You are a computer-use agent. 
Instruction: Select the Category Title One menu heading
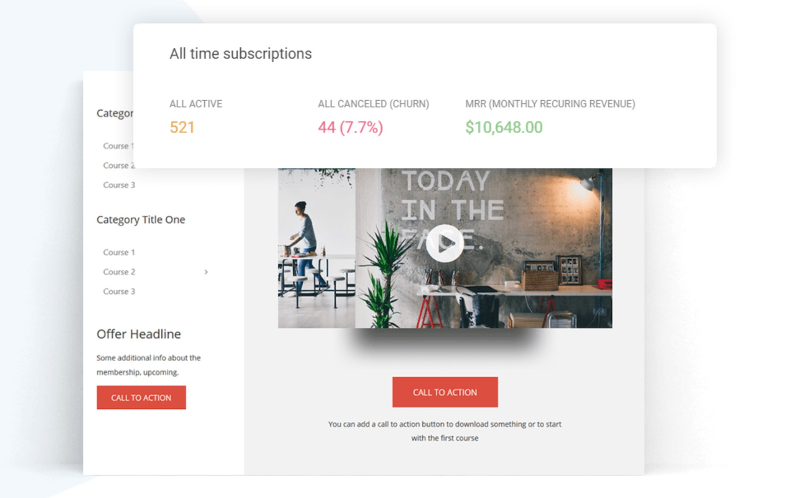pyautogui.click(x=139, y=219)
